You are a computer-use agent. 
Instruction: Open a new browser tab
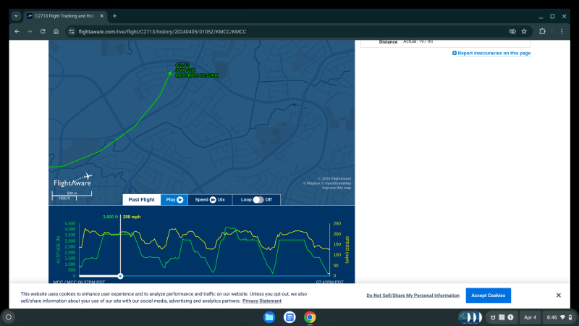pos(114,16)
